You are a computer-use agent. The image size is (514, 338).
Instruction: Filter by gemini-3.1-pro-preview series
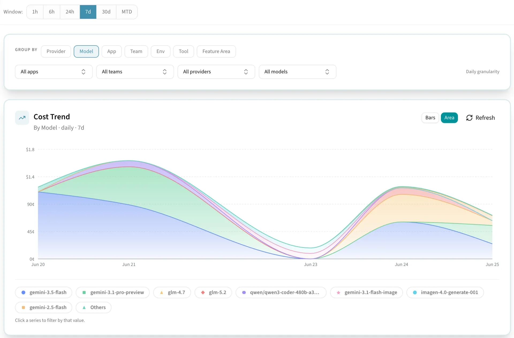[x=113, y=292]
